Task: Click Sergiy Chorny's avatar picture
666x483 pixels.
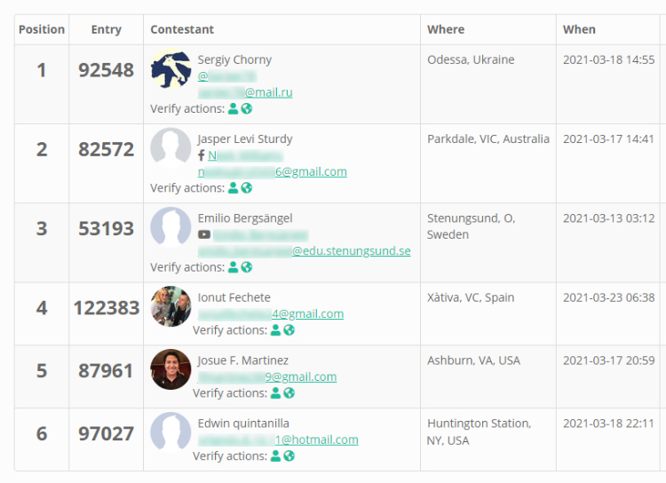Action: (x=170, y=69)
